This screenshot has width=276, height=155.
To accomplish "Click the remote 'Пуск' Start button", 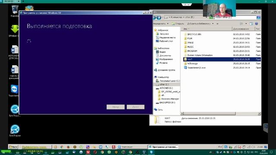I will 13,147.
